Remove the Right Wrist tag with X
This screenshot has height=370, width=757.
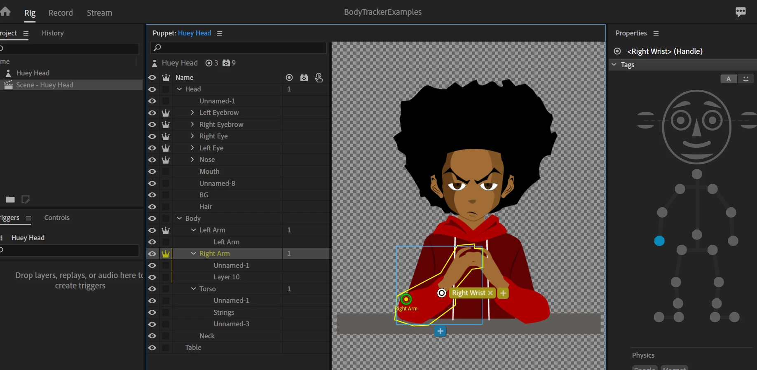click(490, 293)
